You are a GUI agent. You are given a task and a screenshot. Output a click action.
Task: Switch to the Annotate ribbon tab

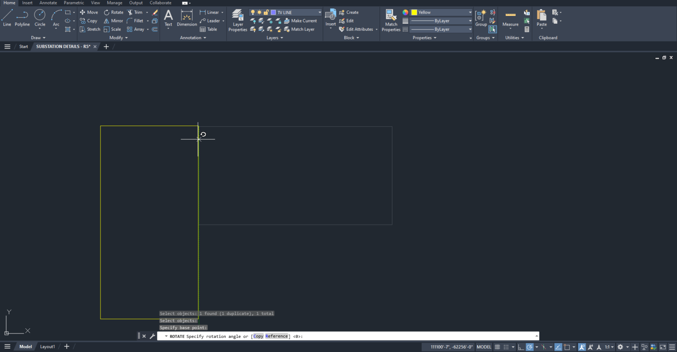[x=48, y=3]
